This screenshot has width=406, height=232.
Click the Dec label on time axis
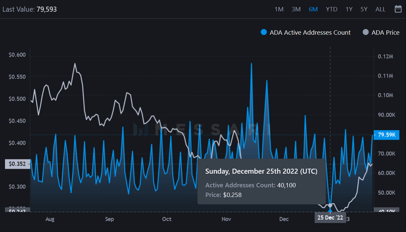pyautogui.click(x=284, y=219)
